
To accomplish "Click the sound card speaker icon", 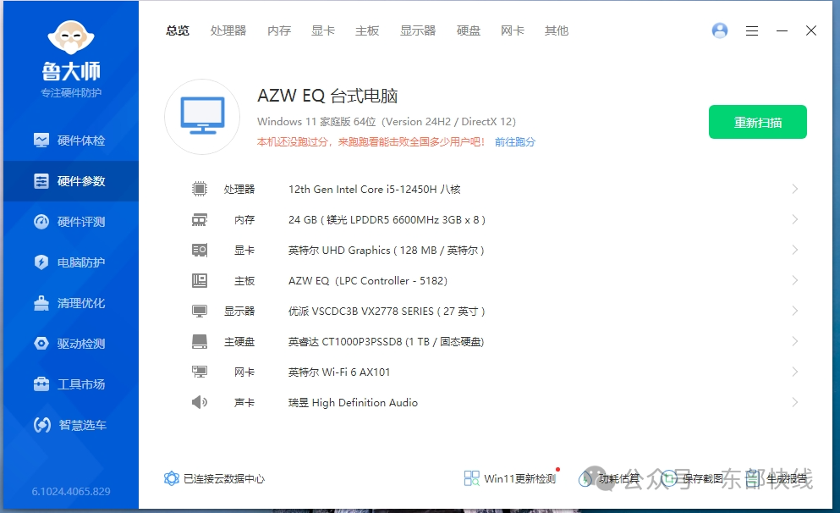I will pos(200,402).
